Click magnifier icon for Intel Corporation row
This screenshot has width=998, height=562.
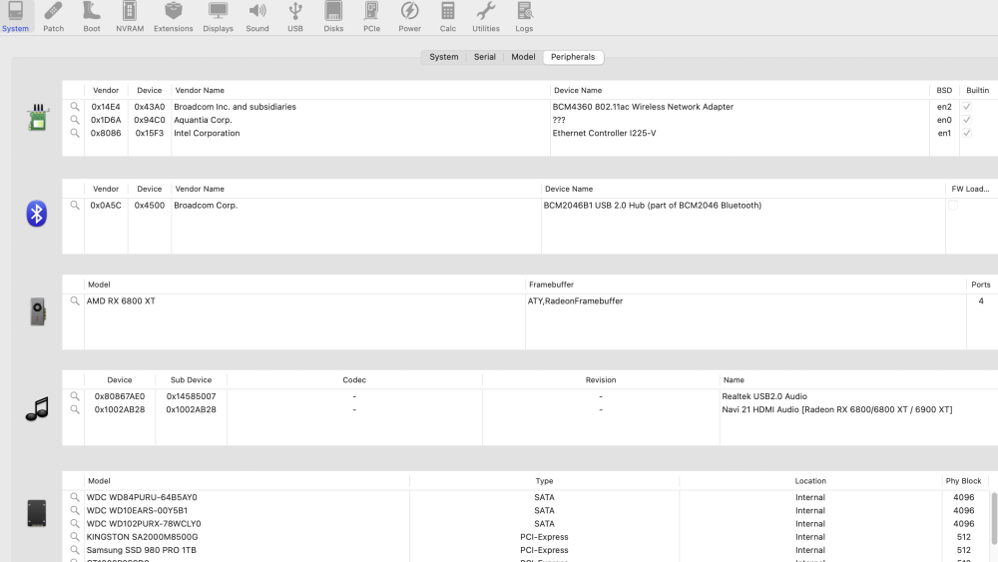(x=75, y=133)
